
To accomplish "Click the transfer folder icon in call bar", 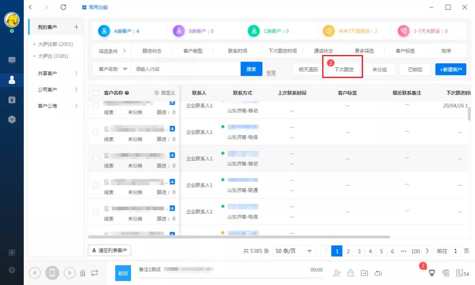I will coord(364,273).
